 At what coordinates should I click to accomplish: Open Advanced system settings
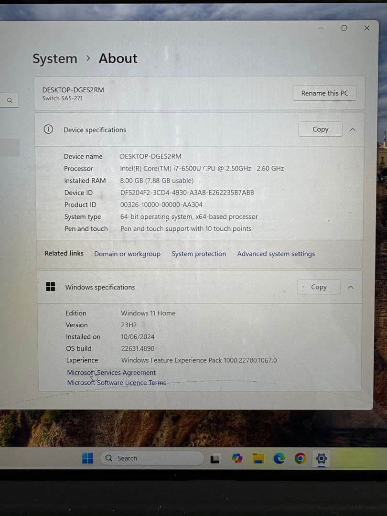[x=276, y=254]
